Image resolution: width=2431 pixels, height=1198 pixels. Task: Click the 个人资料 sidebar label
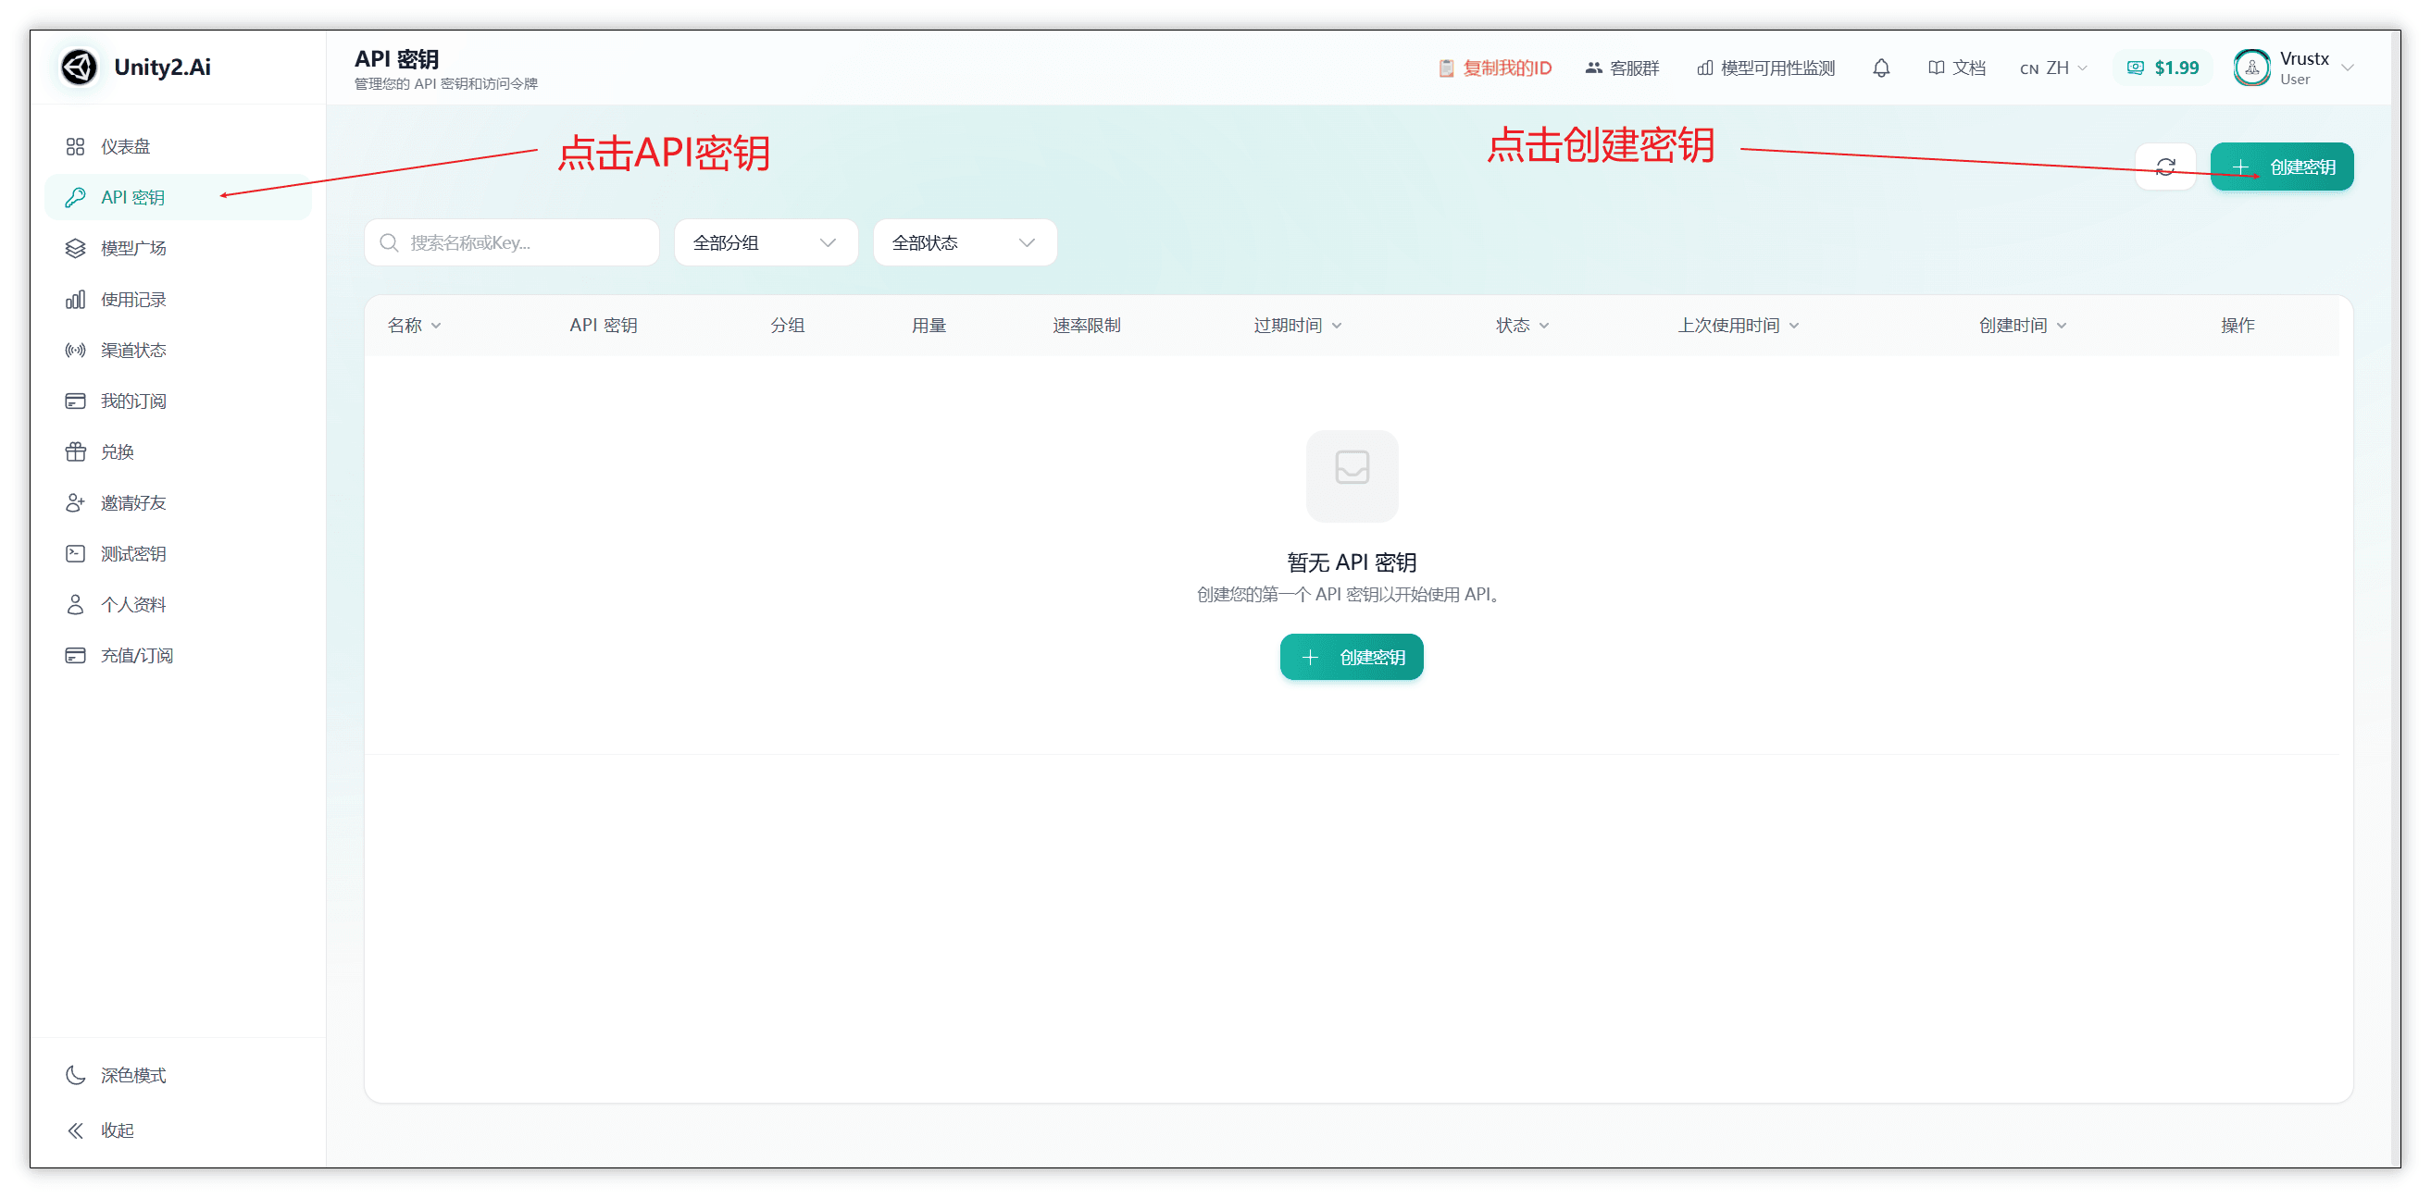[x=133, y=605]
